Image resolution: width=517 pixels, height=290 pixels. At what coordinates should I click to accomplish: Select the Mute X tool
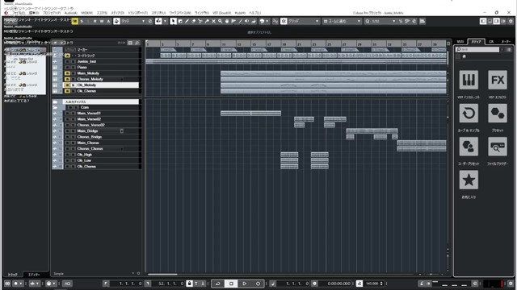213,21
